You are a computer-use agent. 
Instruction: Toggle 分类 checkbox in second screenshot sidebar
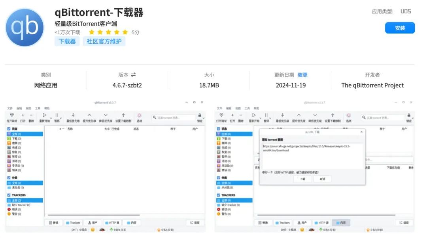[x=218, y=178]
